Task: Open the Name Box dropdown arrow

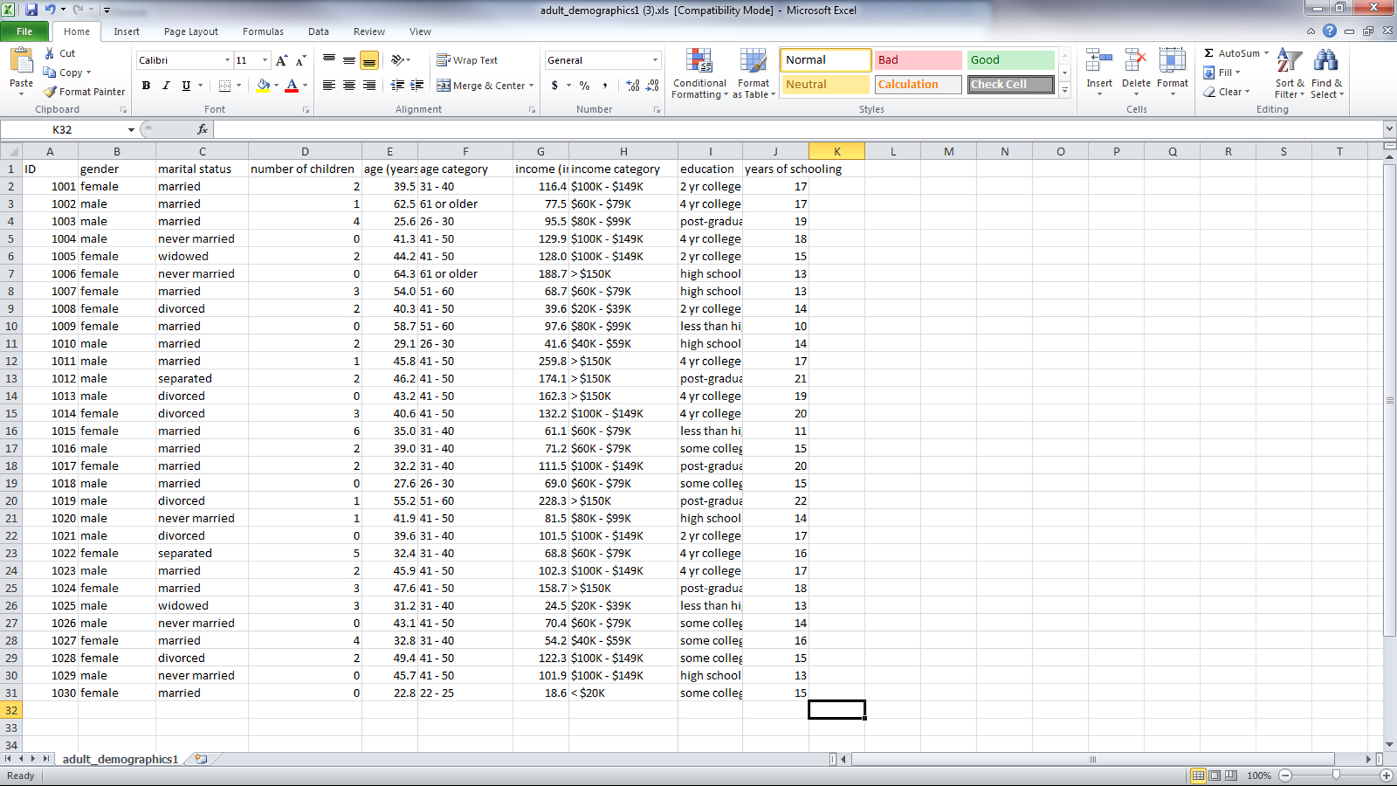Action: coord(130,130)
